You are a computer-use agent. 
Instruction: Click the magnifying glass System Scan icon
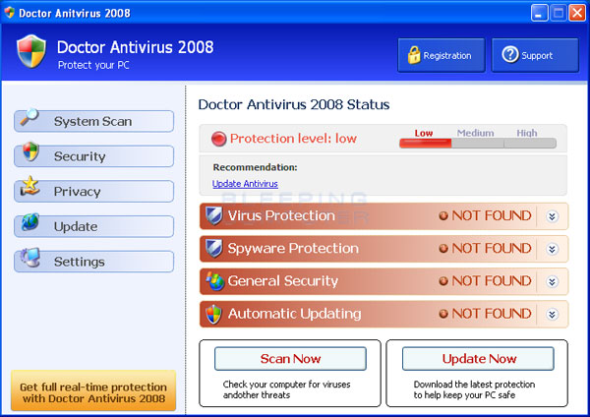[29, 118]
